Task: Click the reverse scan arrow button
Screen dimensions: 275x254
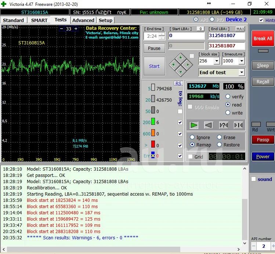Action: coord(209,125)
